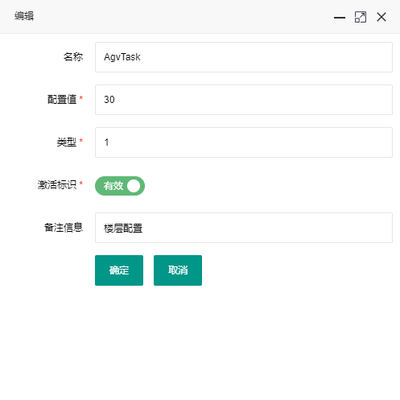Click the 类型 required label

tap(69, 142)
